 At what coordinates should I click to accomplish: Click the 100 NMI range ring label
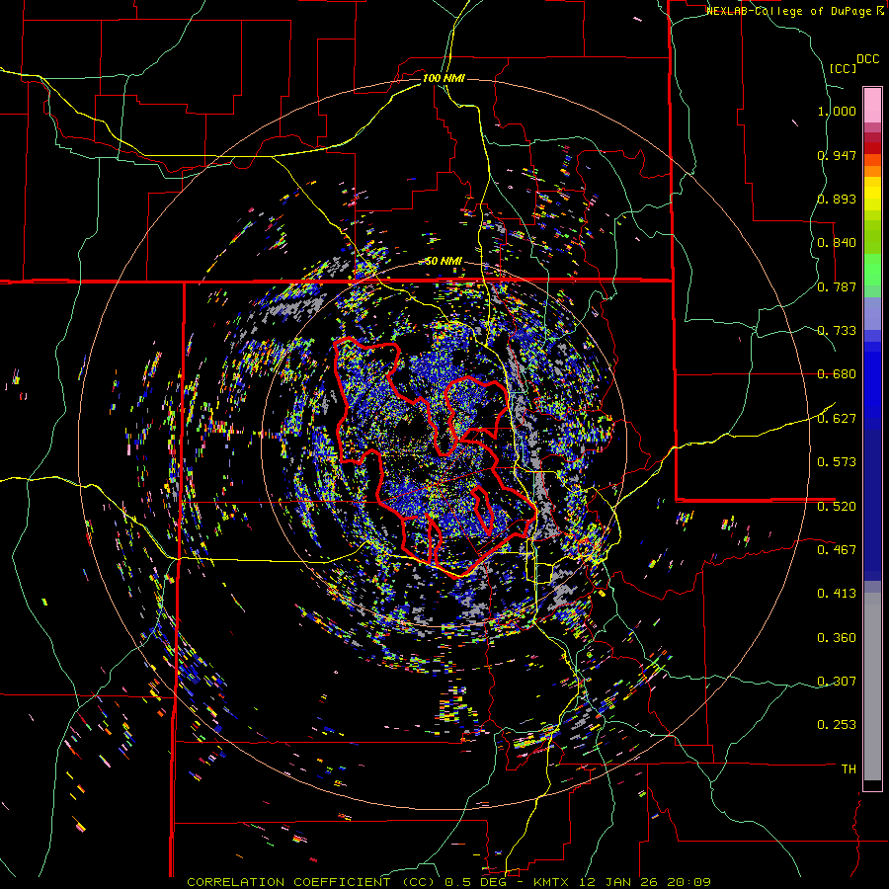(444, 78)
